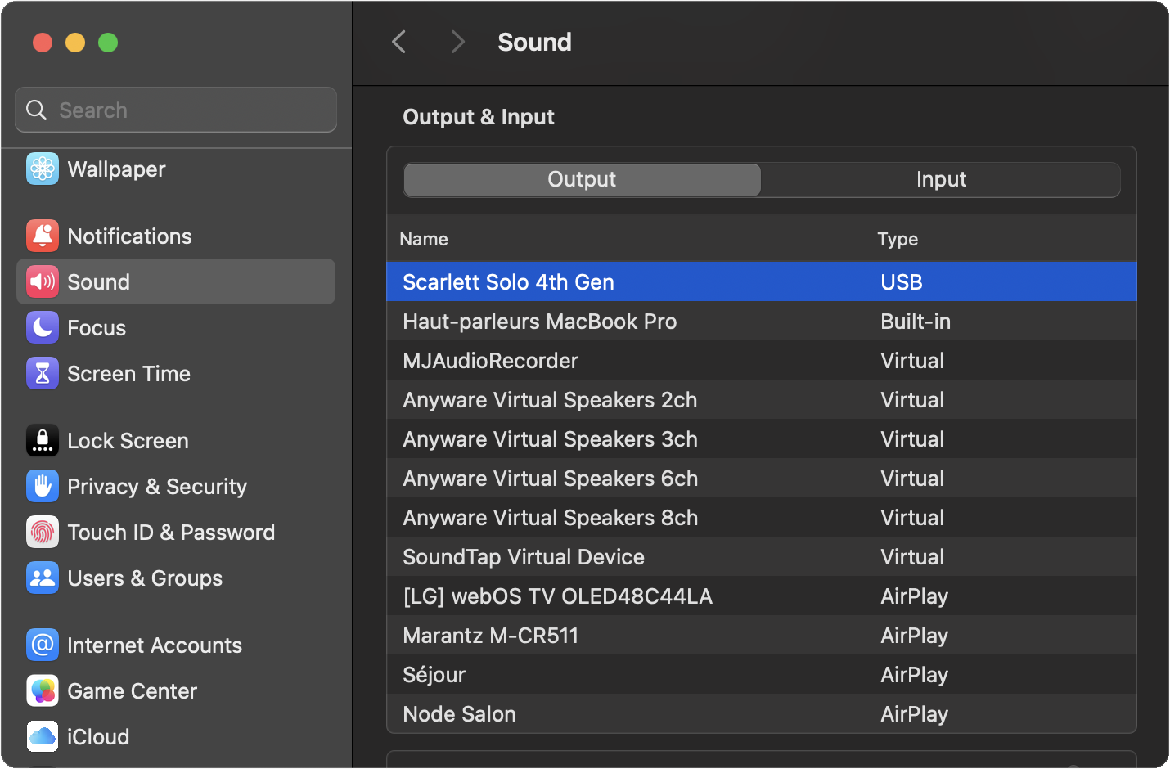Click the Screen Time hourglass icon
This screenshot has height=769, width=1170.
(x=43, y=374)
